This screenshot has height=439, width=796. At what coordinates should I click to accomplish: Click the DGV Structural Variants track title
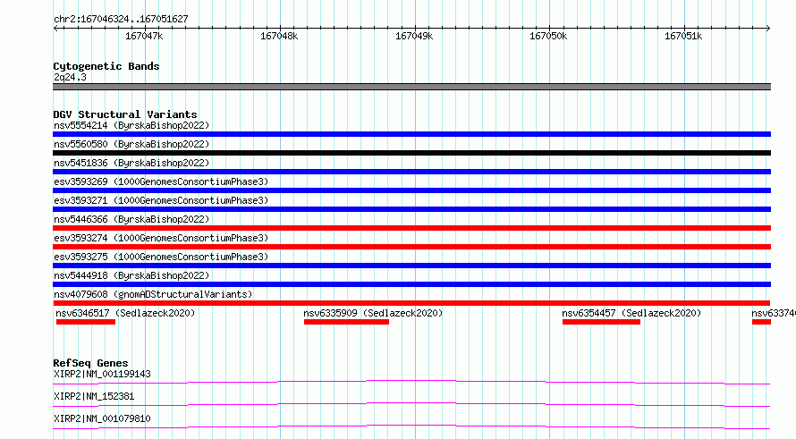pos(125,114)
